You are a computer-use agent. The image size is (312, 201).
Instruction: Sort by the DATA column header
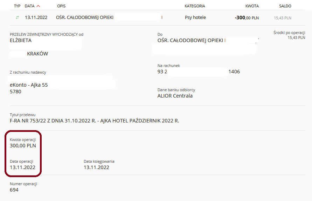click(30, 6)
